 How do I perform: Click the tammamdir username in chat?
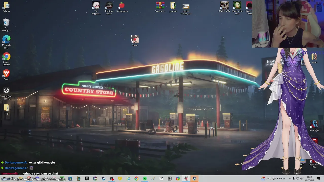9,173
